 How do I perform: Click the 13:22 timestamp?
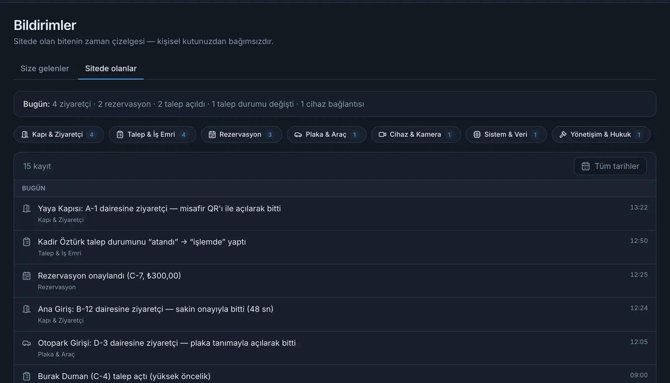639,207
